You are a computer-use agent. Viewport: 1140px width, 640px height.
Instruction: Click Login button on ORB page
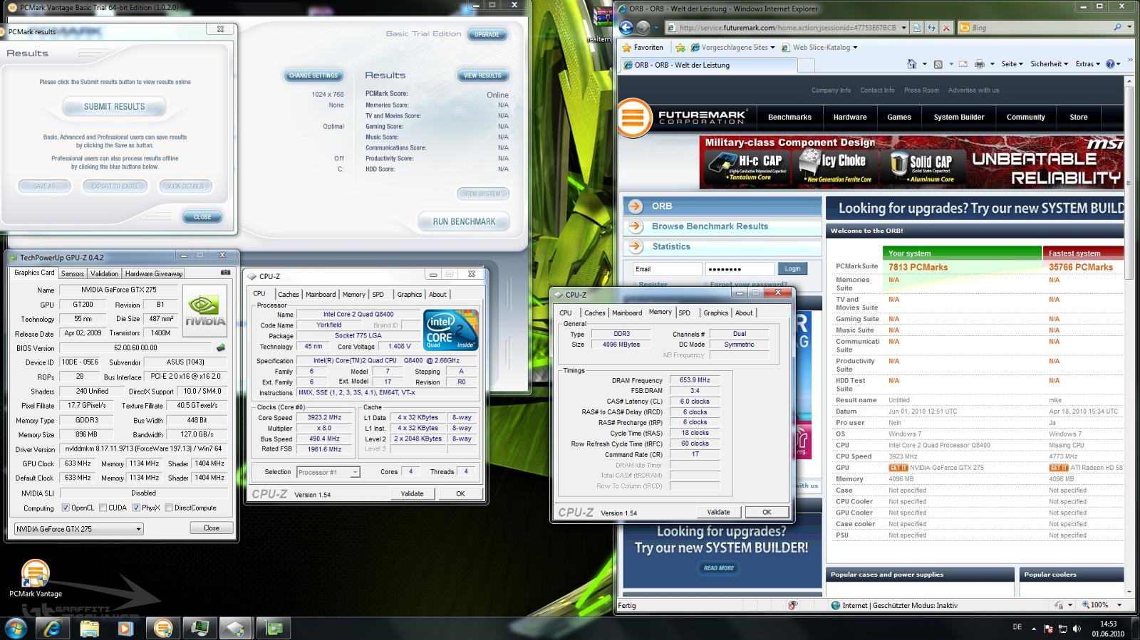pos(792,269)
